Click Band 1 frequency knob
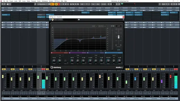 (x=54, y=61)
